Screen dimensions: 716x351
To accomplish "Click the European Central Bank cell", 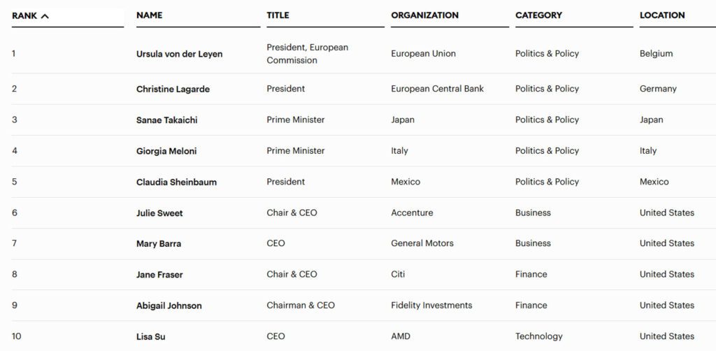I will point(437,89).
